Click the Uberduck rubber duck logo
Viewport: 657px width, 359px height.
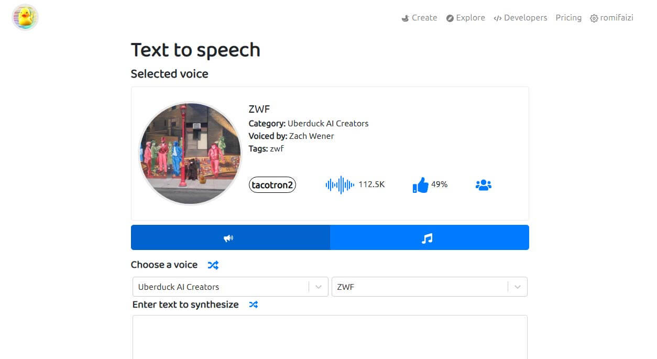tap(25, 17)
